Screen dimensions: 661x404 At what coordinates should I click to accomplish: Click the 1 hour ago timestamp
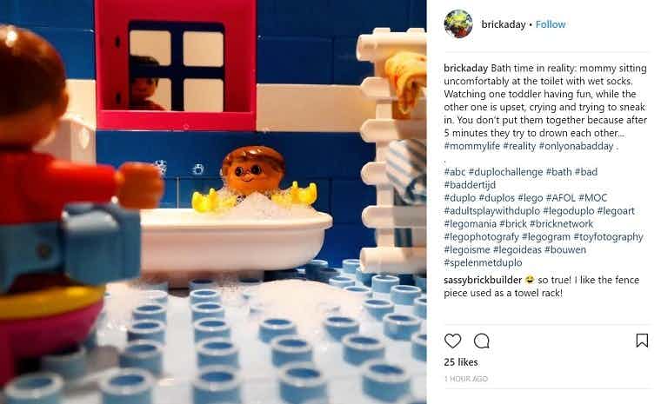pyautogui.click(x=466, y=379)
